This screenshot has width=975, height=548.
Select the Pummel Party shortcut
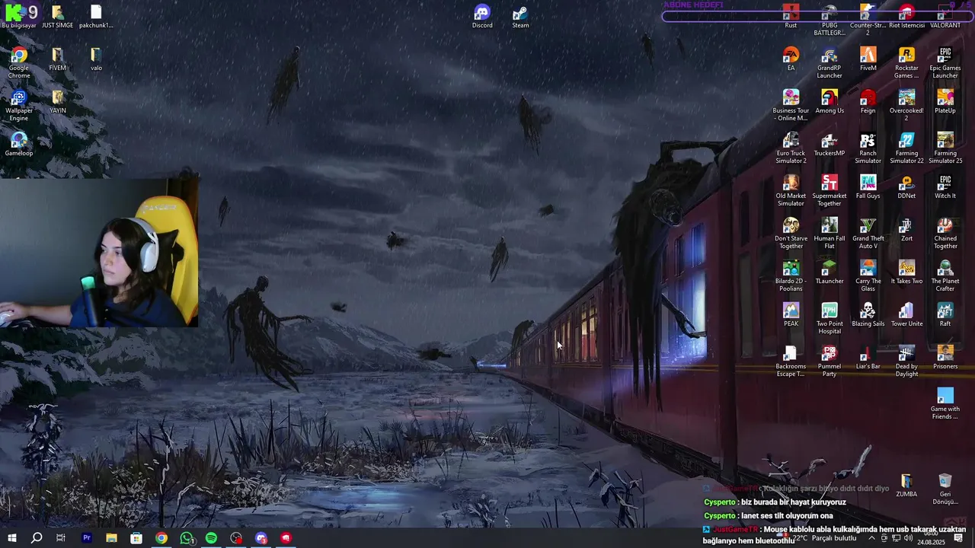[x=830, y=362]
